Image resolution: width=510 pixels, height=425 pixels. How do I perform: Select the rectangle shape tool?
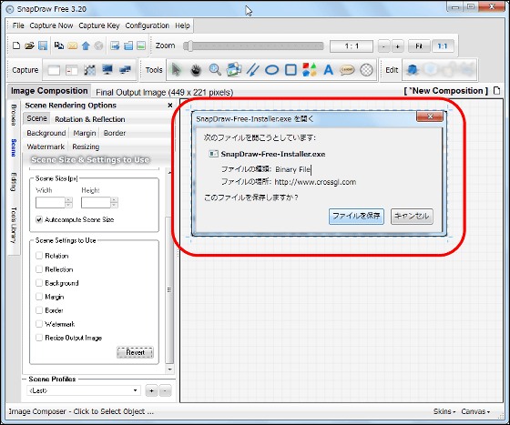(291, 70)
